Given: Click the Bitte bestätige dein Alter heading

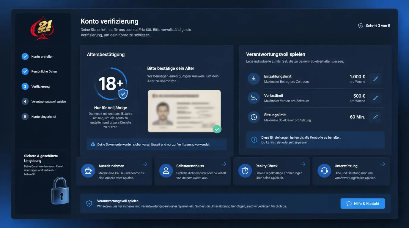Looking at the screenshot, I should (171, 68).
